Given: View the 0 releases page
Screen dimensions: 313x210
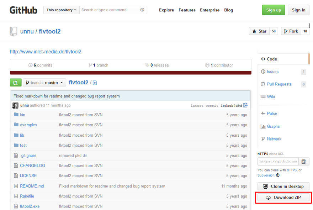Looking at the screenshot, I should pyautogui.click(x=157, y=65).
